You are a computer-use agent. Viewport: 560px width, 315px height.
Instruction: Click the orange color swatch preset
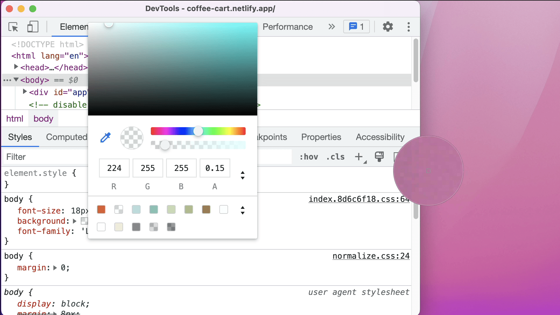click(x=101, y=209)
